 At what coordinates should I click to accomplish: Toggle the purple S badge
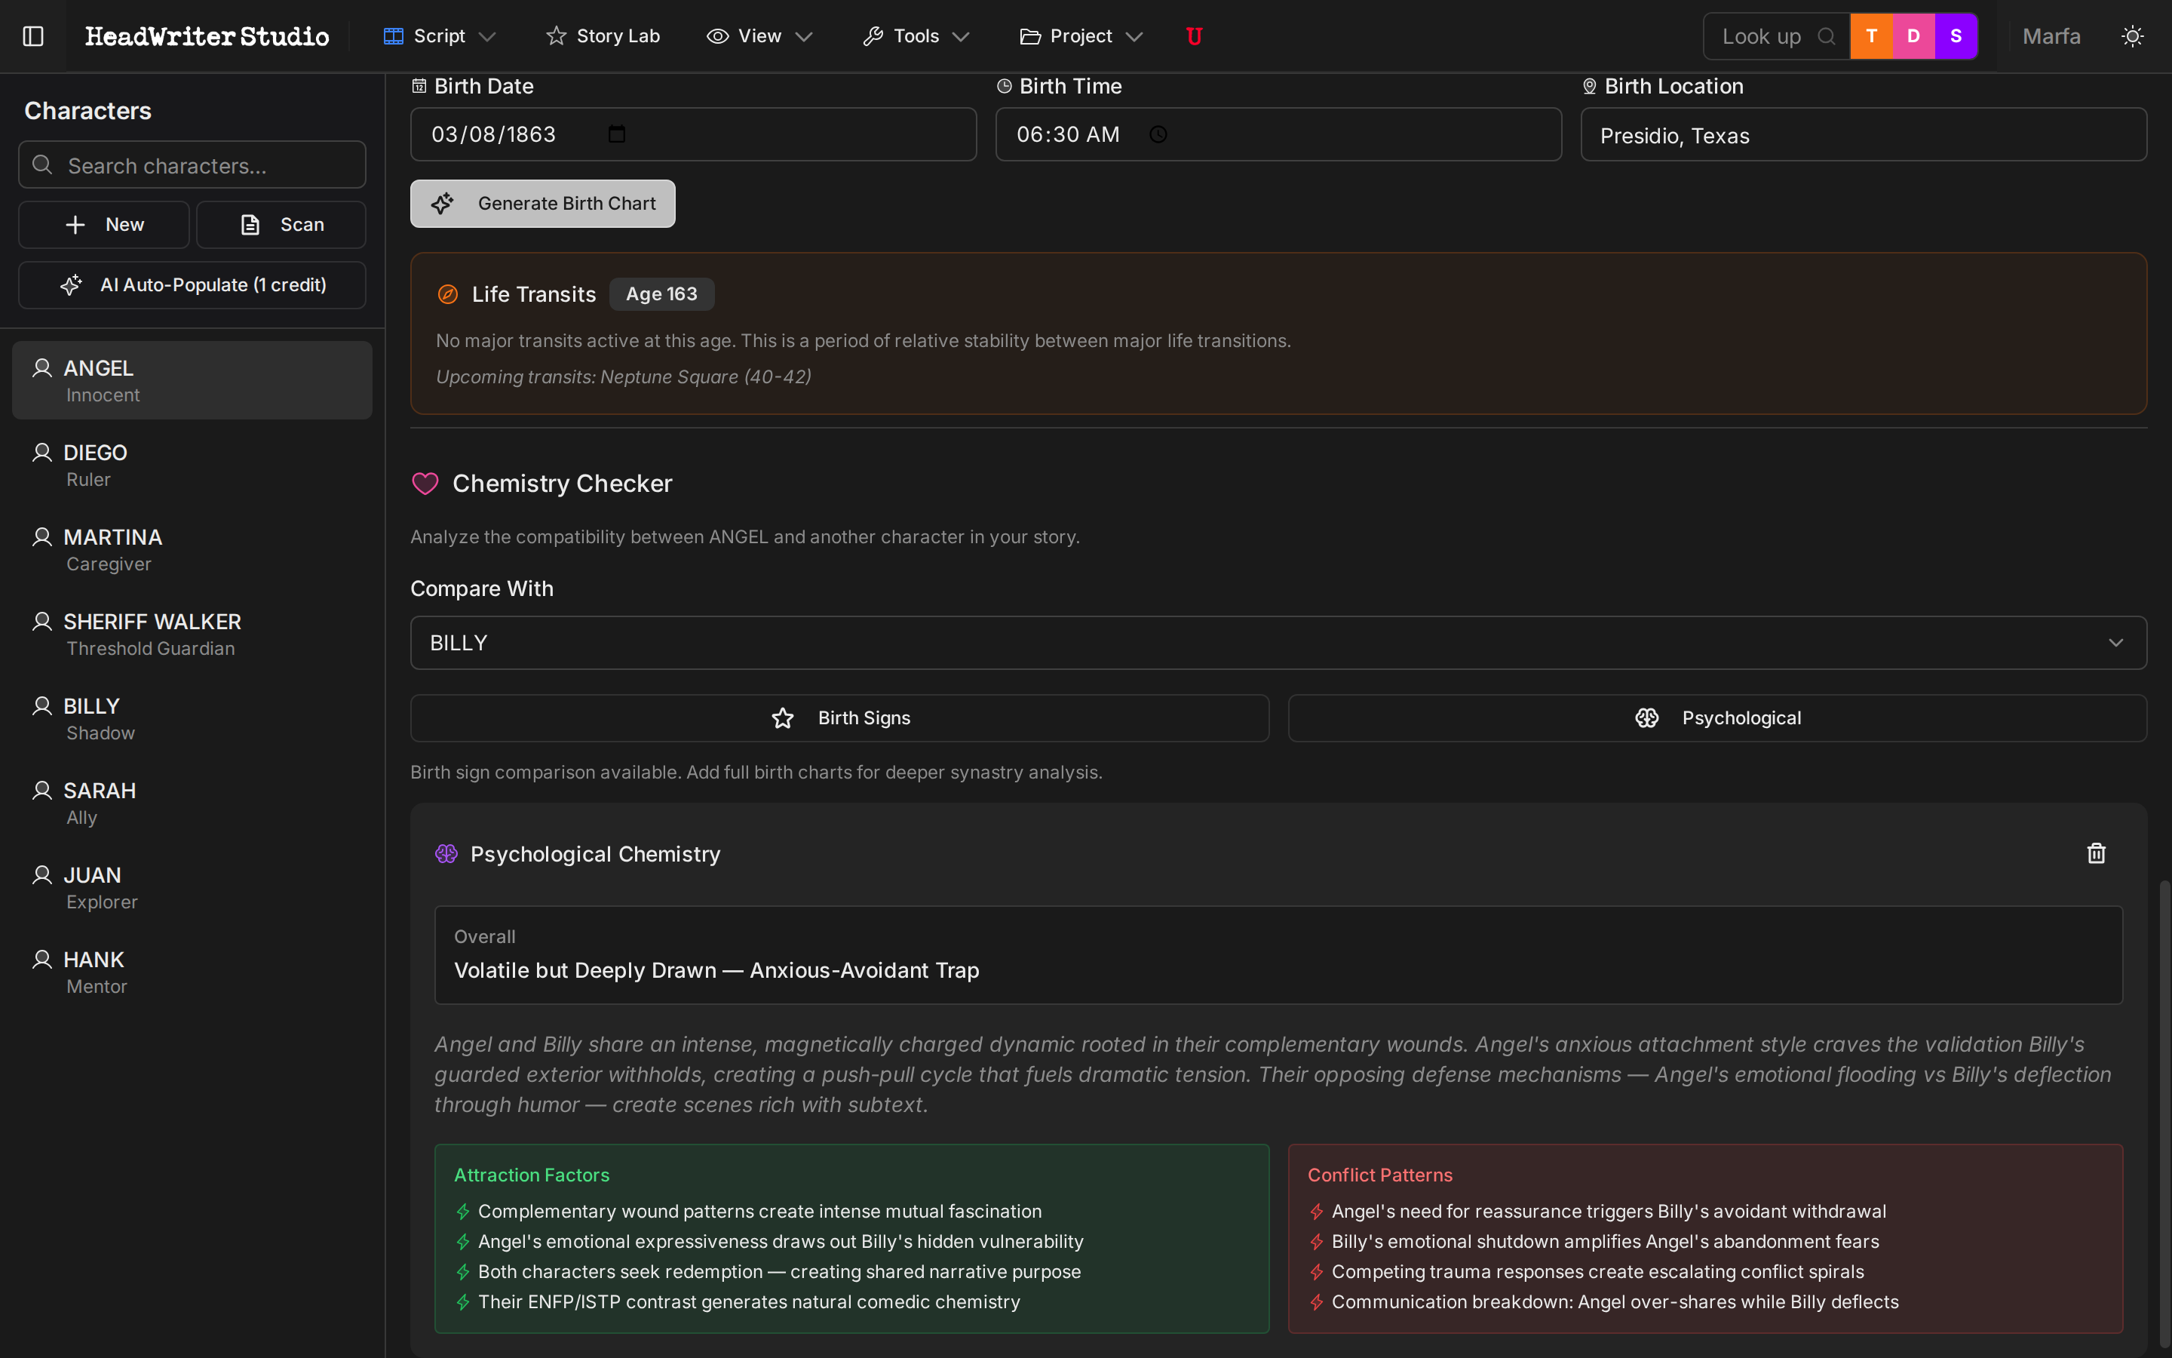(1956, 36)
